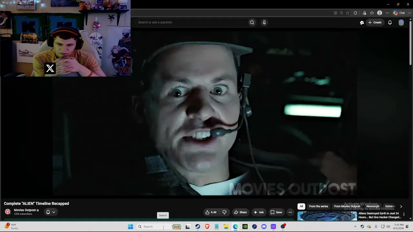The height and width of the screenshot is (232, 413).
Task: Open File Explorer from the taskbar
Action: [x=226, y=227]
